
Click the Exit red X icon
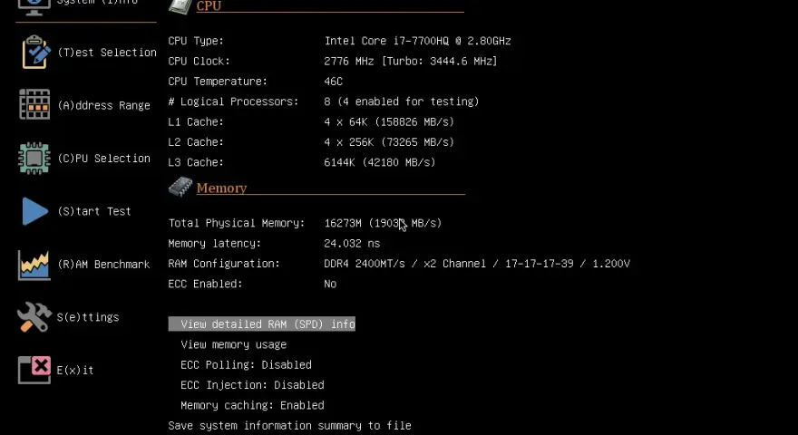[x=34, y=370]
